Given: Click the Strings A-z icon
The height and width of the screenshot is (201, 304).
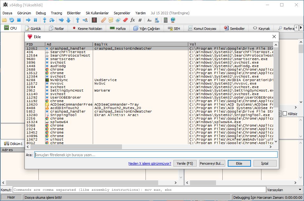Looking at the screenshot, I should point(149,20).
